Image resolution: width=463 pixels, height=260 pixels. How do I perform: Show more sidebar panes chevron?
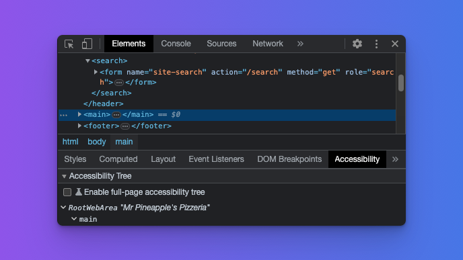coord(395,159)
